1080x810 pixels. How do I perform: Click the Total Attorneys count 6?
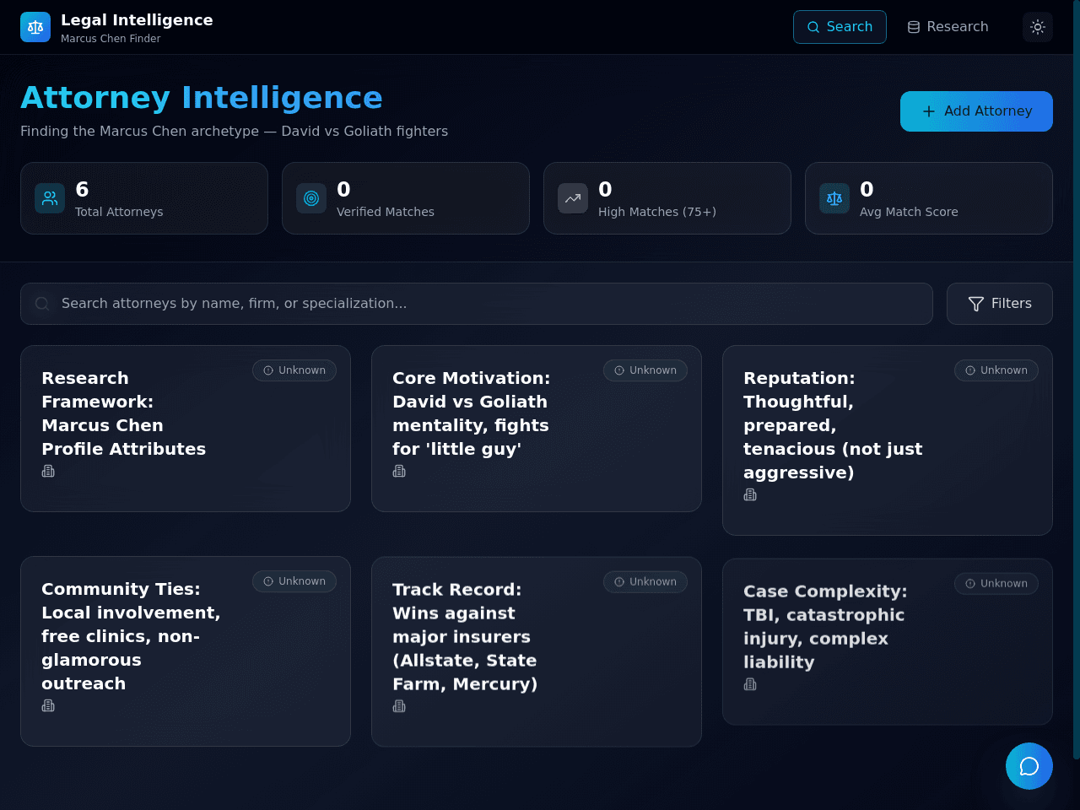click(x=82, y=189)
